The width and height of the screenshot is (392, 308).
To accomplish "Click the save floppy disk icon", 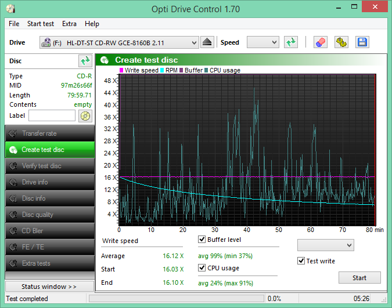I will pos(362,42).
